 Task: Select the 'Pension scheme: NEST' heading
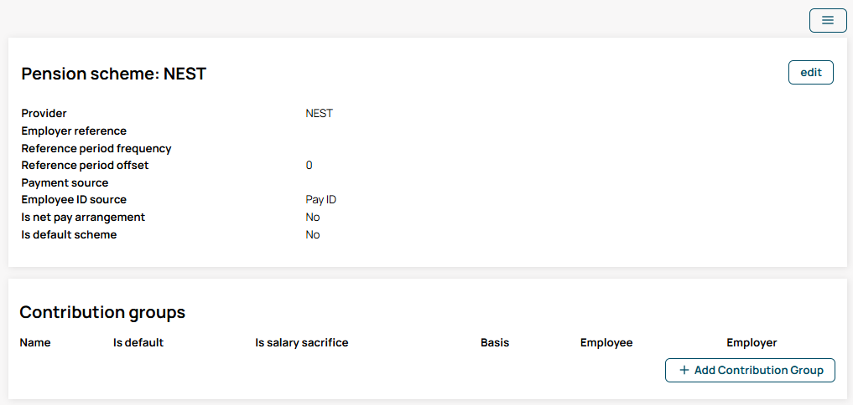(x=114, y=74)
